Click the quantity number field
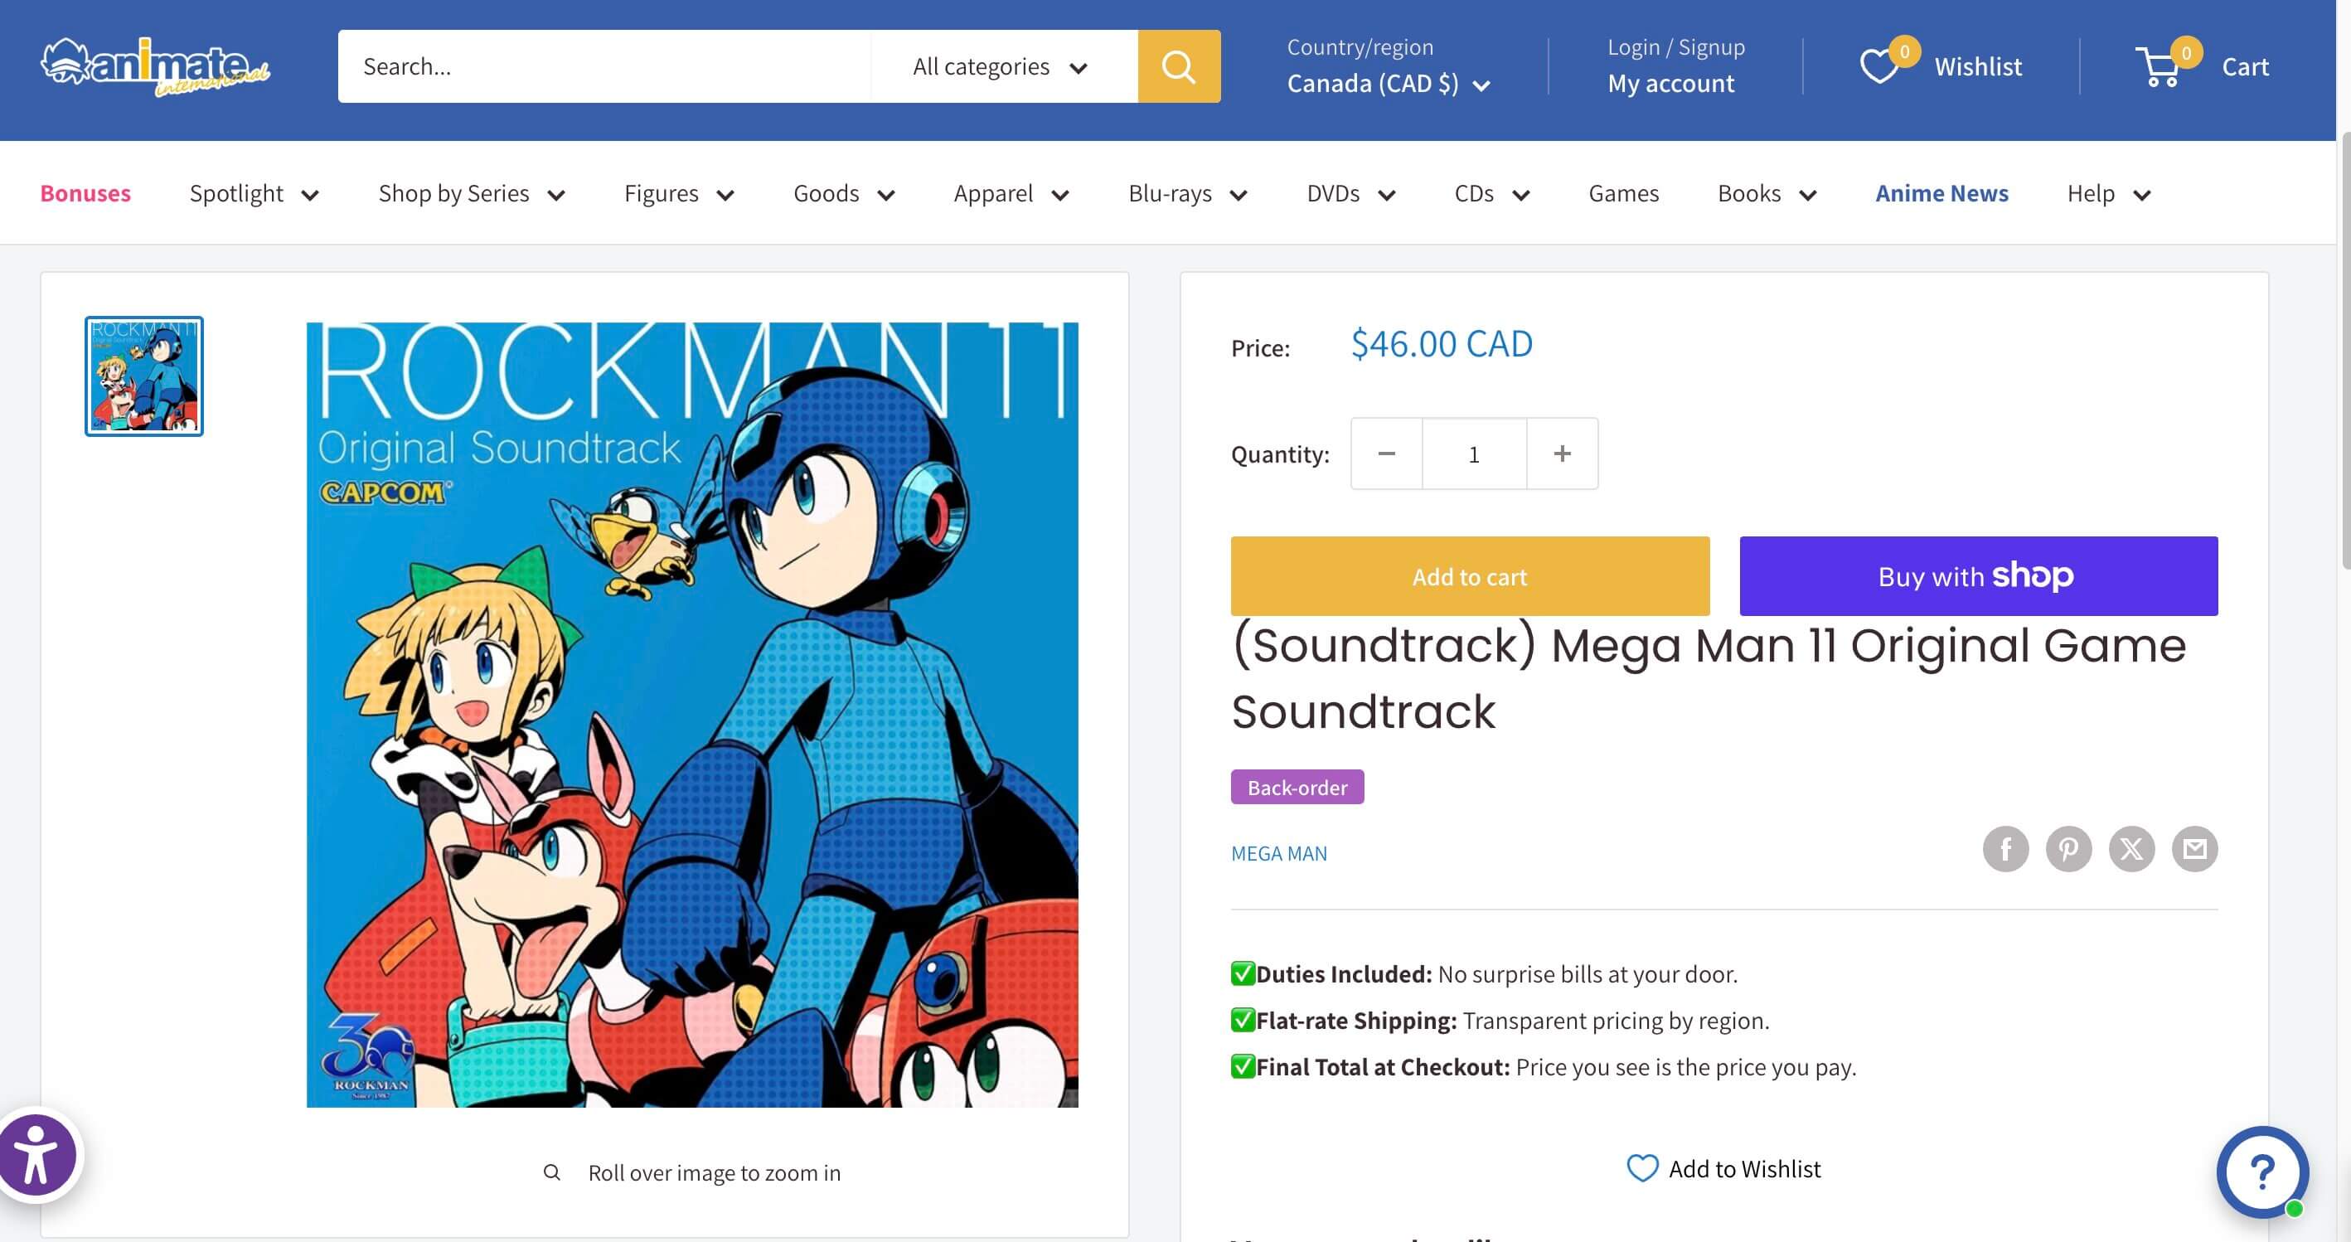The height and width of the screenshot is (1242, 2351). point(1474,454)
